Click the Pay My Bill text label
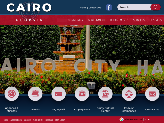 tap(58, 110)
